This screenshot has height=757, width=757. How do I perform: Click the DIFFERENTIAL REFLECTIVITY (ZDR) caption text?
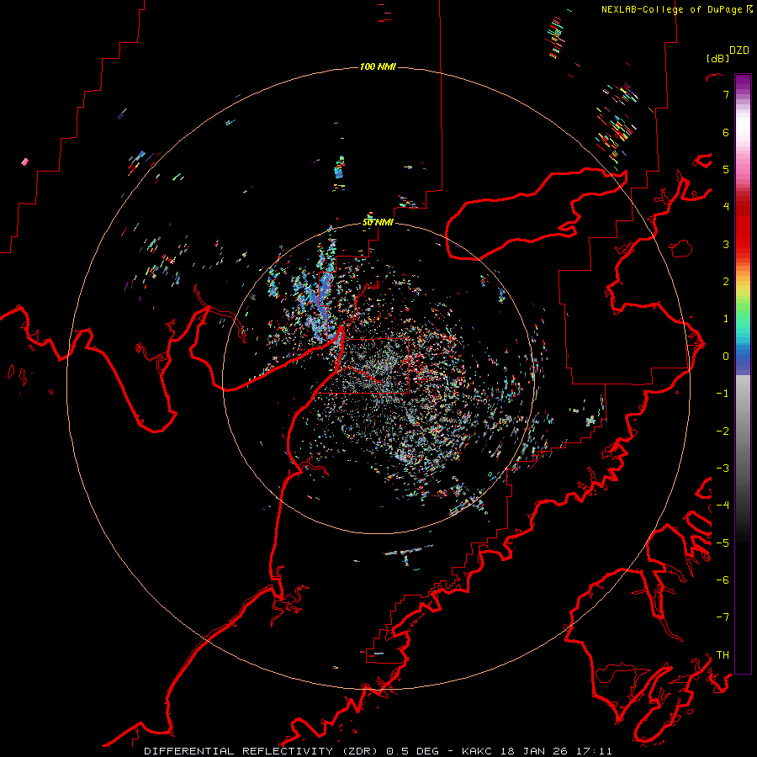click(262, 751)
